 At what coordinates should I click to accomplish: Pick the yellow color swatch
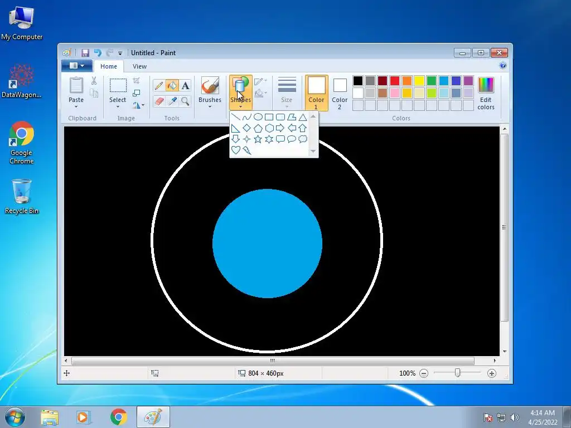pos(419,80)
